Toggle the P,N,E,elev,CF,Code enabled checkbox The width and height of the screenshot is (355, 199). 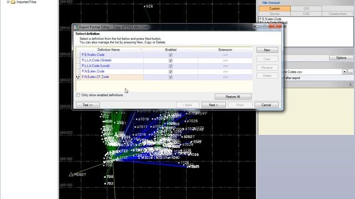(x=171, y=77)
